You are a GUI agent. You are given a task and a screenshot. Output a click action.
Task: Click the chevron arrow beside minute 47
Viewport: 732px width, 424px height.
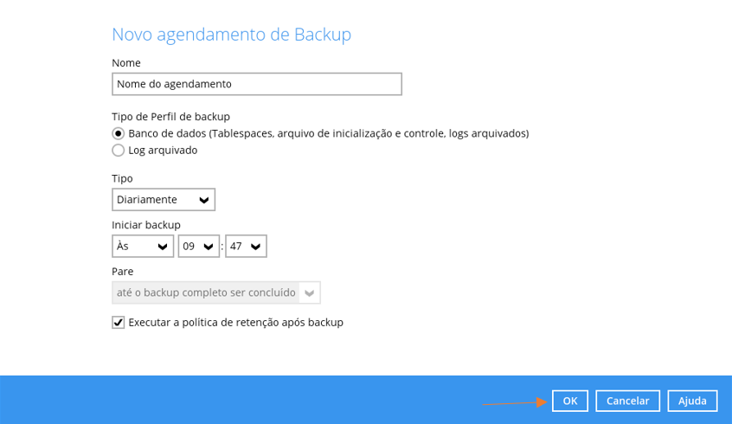pyautogui.click(x=255, y=247)
